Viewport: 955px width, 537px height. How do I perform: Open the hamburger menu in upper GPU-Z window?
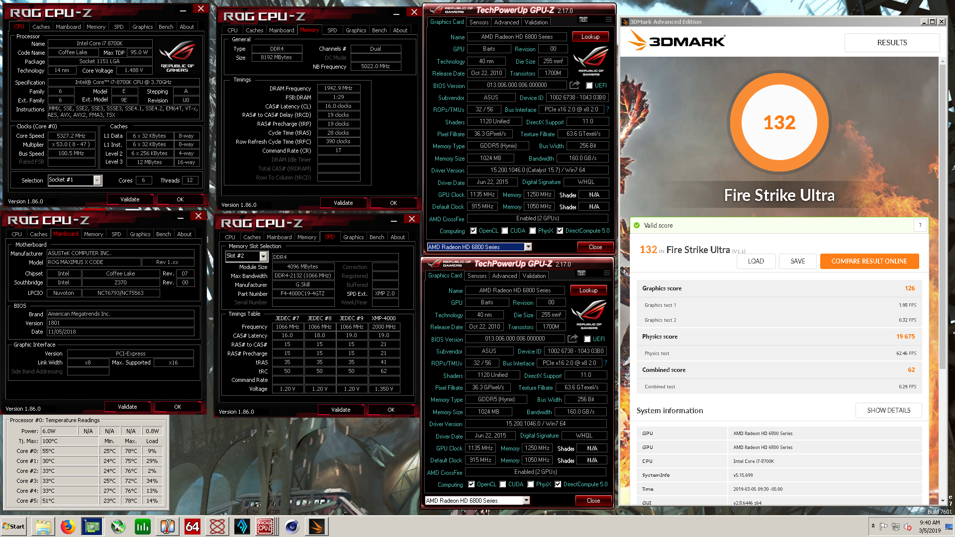[609, 20]
